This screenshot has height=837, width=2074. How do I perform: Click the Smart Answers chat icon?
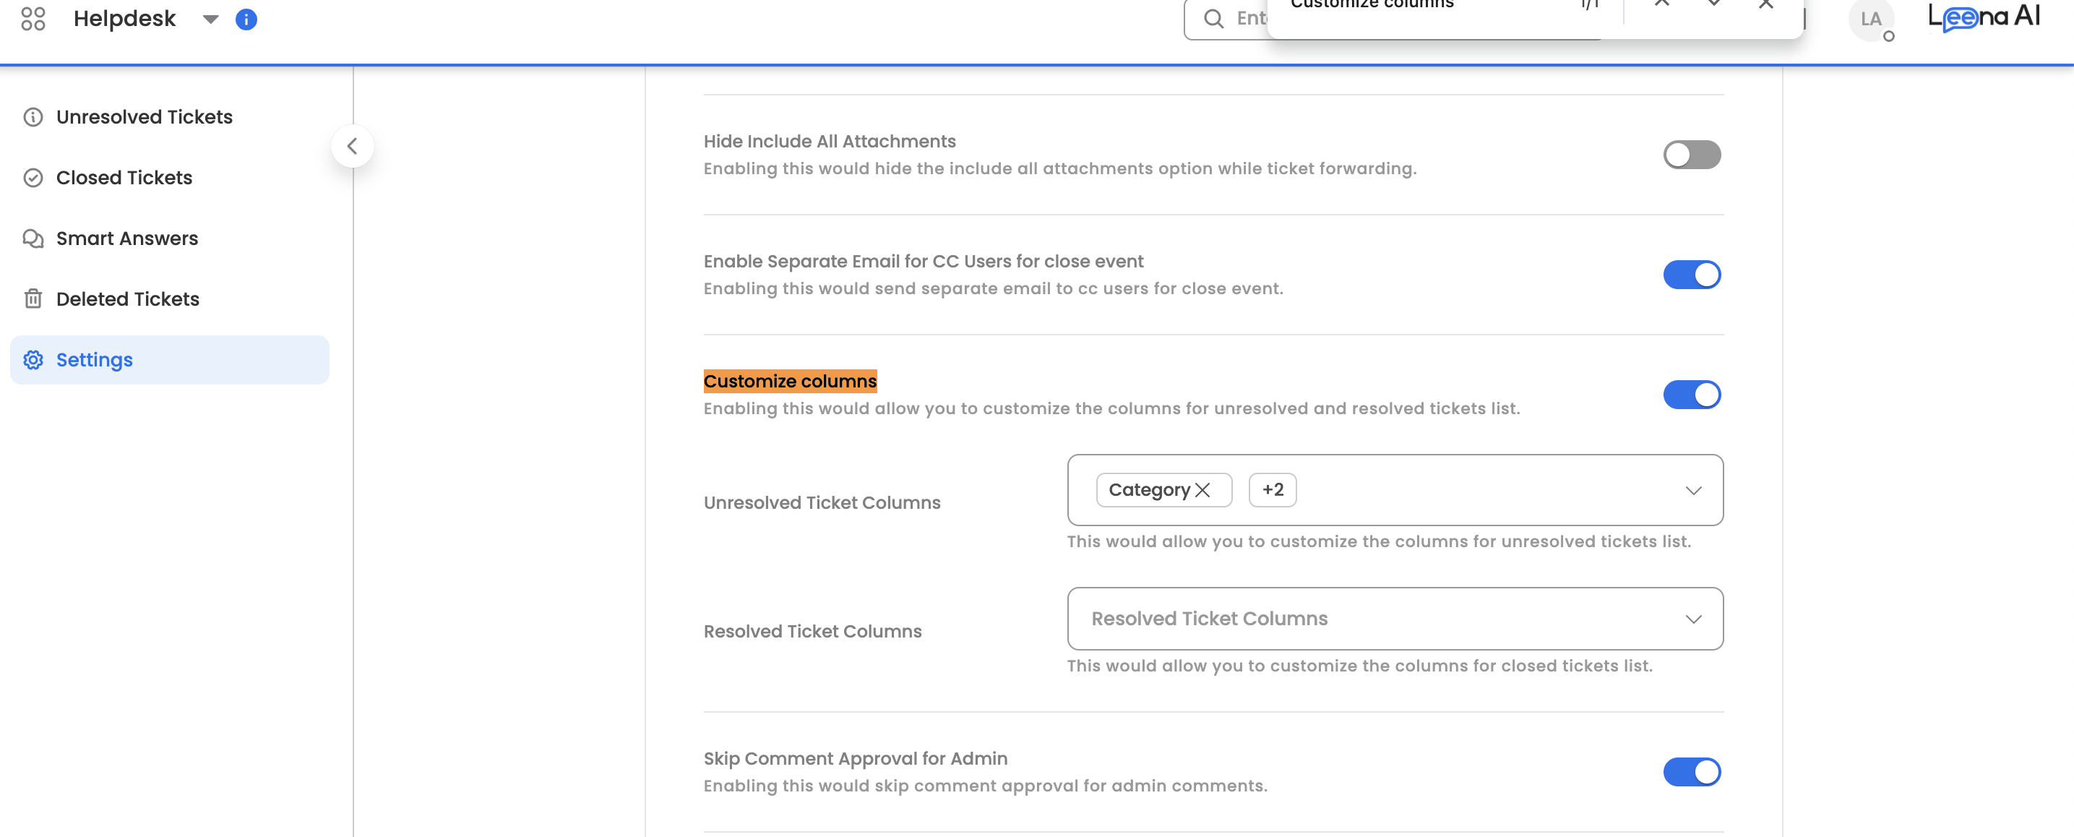(x=33, y=239)
